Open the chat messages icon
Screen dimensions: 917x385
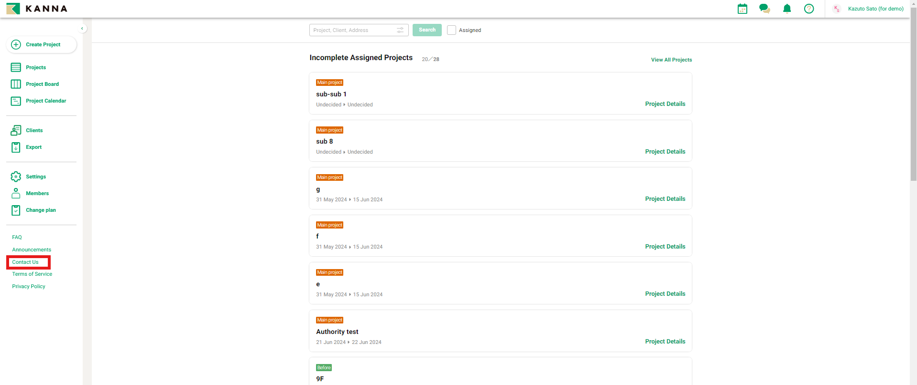(764, 9)
